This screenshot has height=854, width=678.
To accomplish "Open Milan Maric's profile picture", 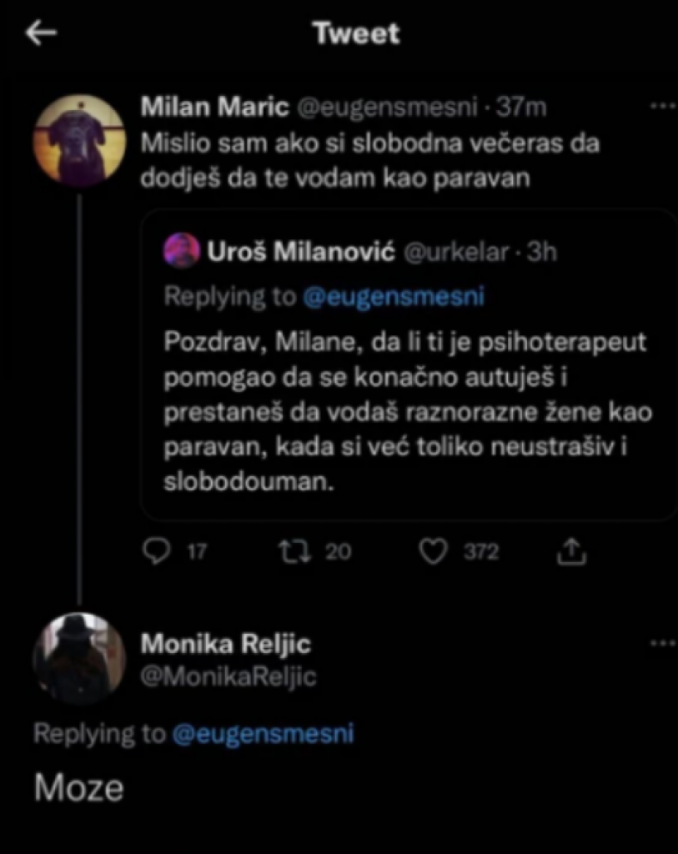I will tap(79, 138).
